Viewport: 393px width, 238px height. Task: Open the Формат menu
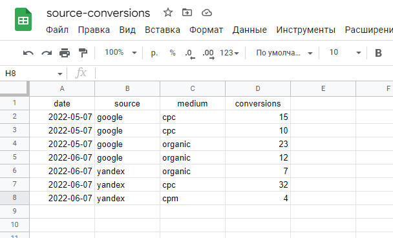point(206,30)
